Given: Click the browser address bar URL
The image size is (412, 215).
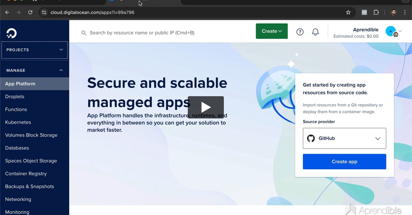Looking at the screenshot, I should click(92, 12).
